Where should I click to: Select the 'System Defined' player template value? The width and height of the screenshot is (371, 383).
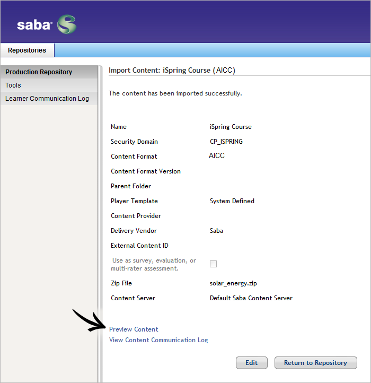[232, 201]
